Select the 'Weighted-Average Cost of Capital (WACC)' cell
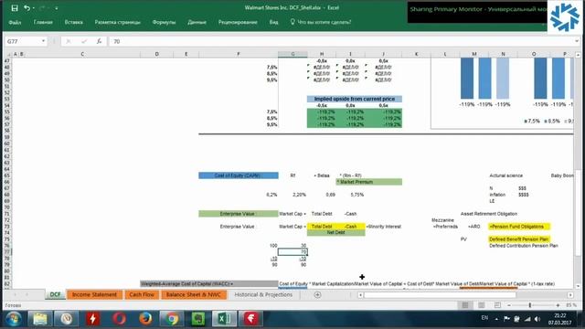The height and width of the screenshot is (329, 585). pos(209,284)
